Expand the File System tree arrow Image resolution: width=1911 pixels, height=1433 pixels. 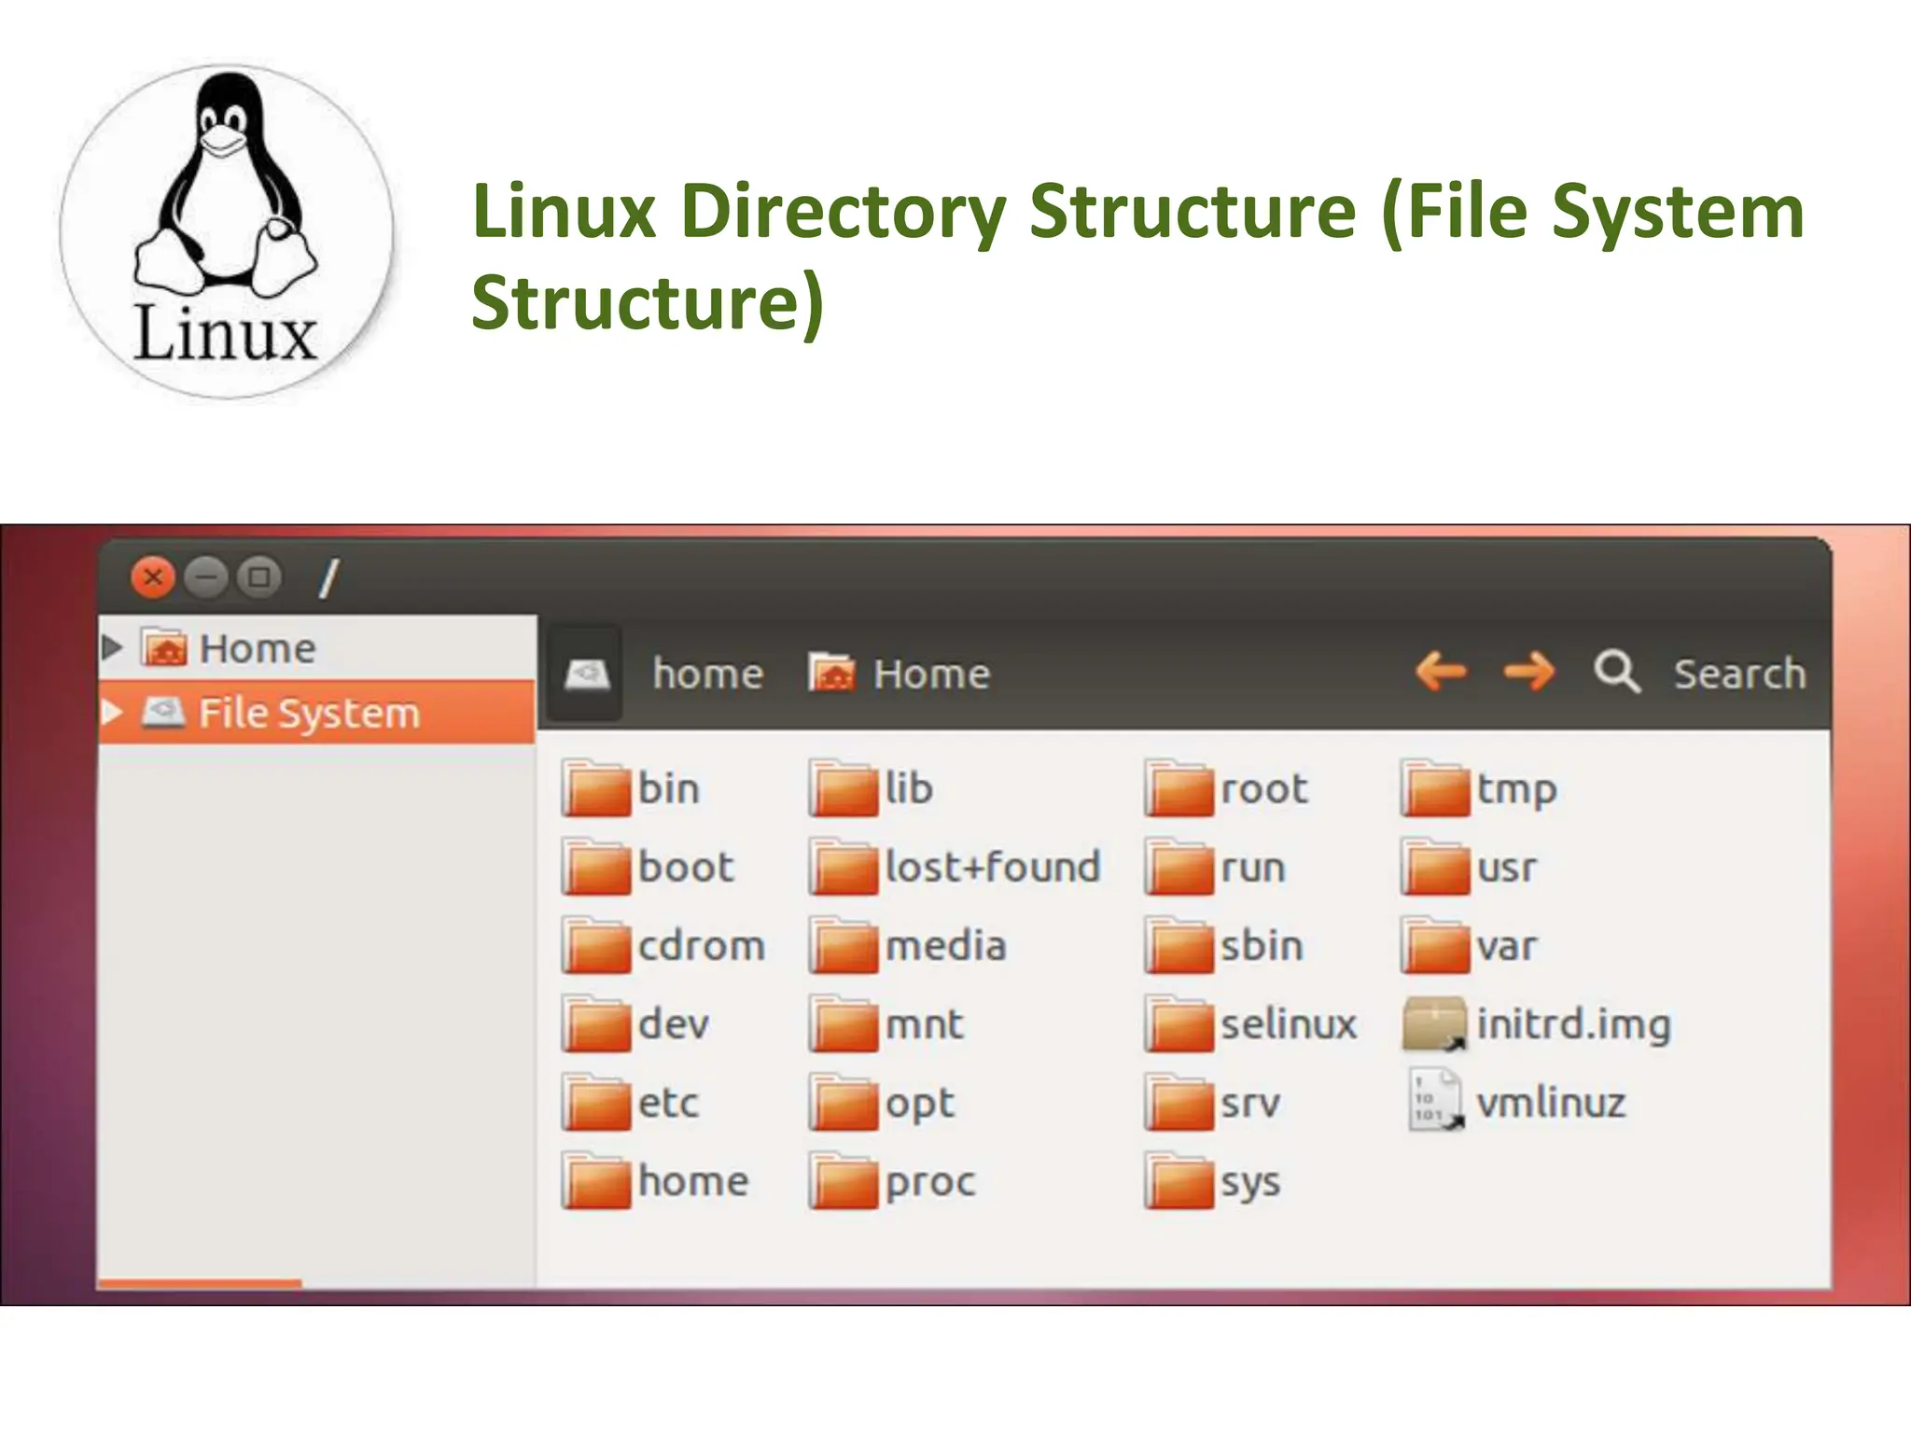click(x=112, y=714)
